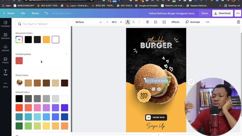Select the RESTAURANT text on canvas
Image resolution: width=242 pixels, height=136 pixels.
156,81
